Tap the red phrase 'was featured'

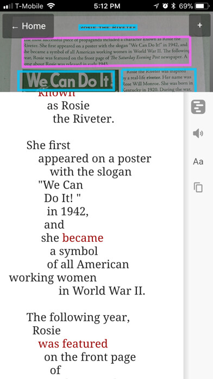[73, 344]
